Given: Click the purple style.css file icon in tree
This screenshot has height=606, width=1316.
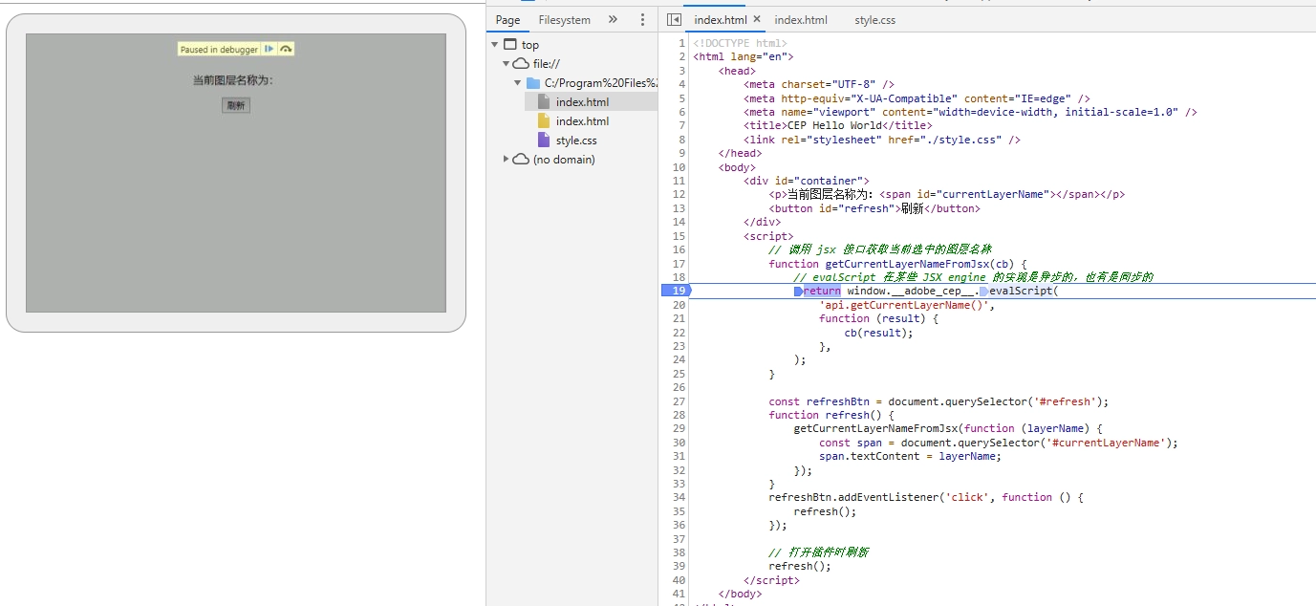Looking at the screenshot, I should (544, 141).
